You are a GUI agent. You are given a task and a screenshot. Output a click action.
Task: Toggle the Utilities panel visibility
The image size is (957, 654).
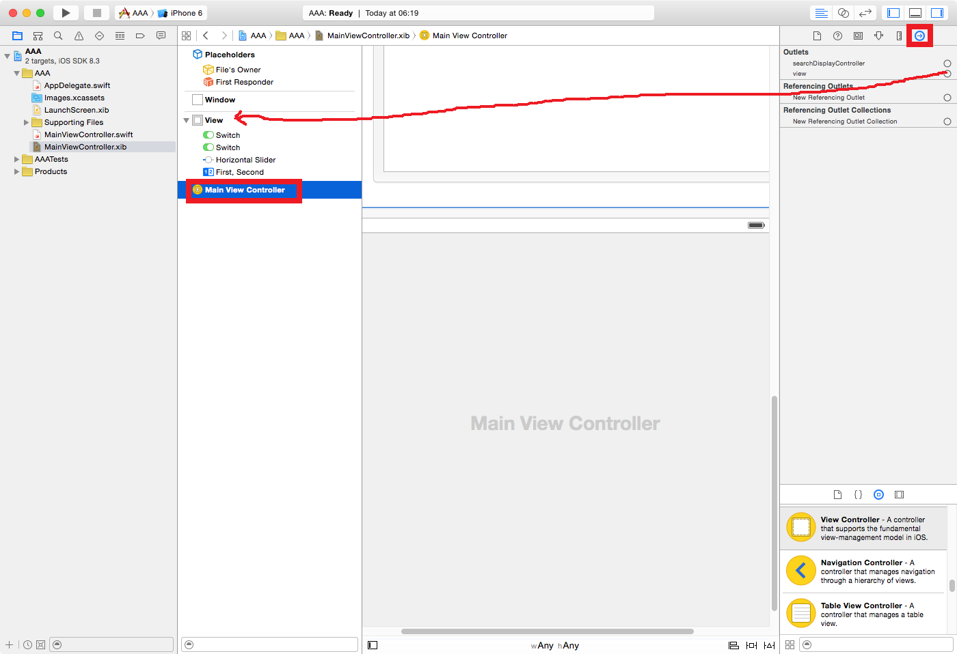click(x=937, y=13)
